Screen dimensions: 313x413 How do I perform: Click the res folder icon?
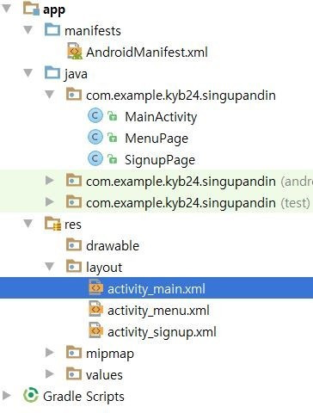click(x=52, y=224)
